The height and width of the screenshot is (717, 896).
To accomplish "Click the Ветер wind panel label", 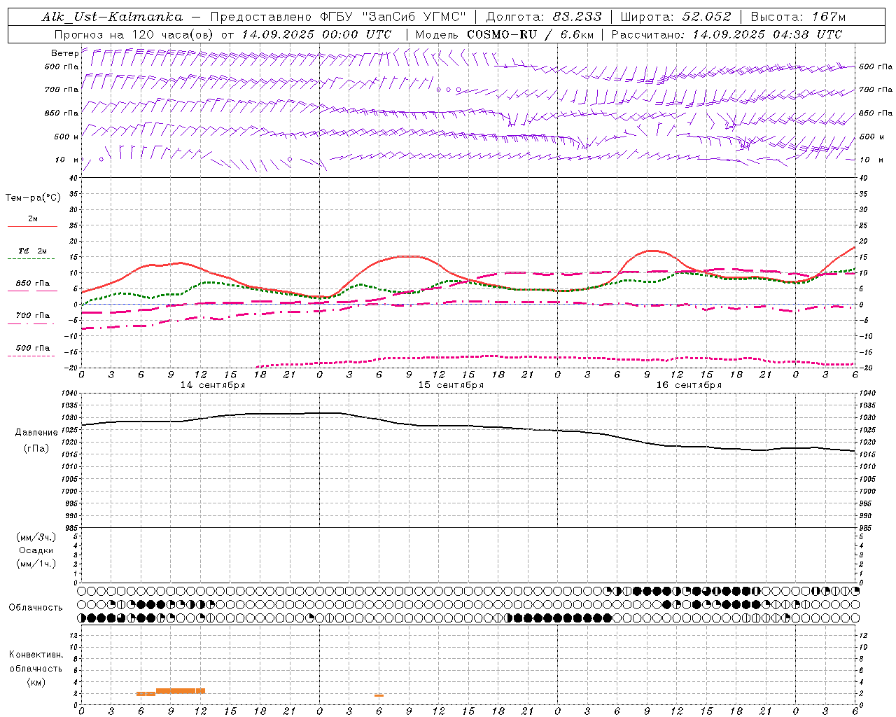I will 64,53.
